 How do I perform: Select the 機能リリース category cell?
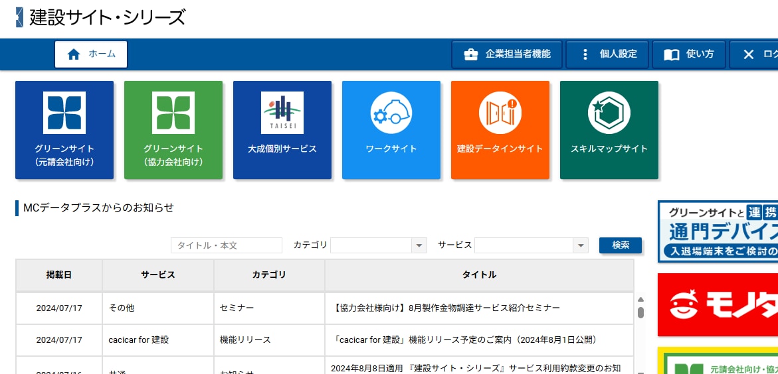pyautogui.click(x=270, y=340)
